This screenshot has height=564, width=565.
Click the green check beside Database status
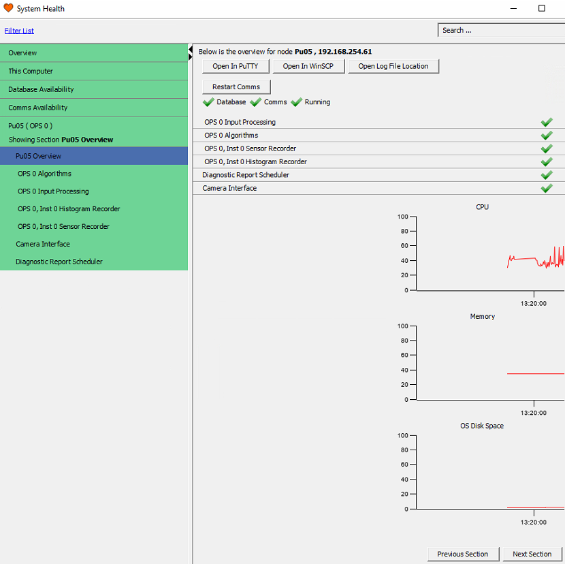point(208,102)
